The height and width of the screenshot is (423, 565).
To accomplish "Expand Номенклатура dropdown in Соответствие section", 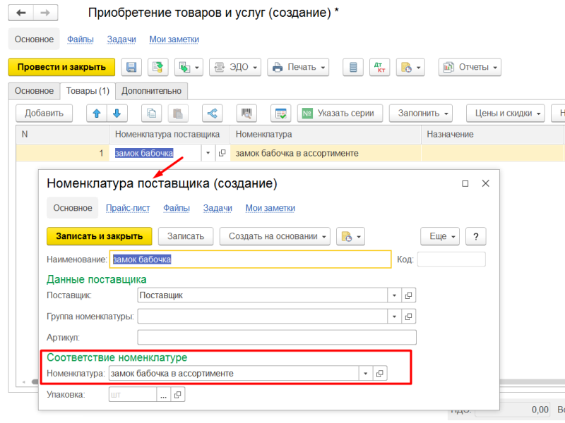I will (365, 374).
